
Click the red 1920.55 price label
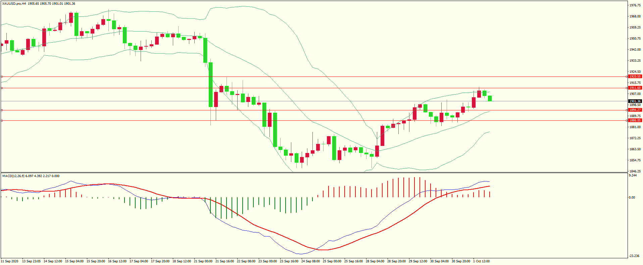635,76
